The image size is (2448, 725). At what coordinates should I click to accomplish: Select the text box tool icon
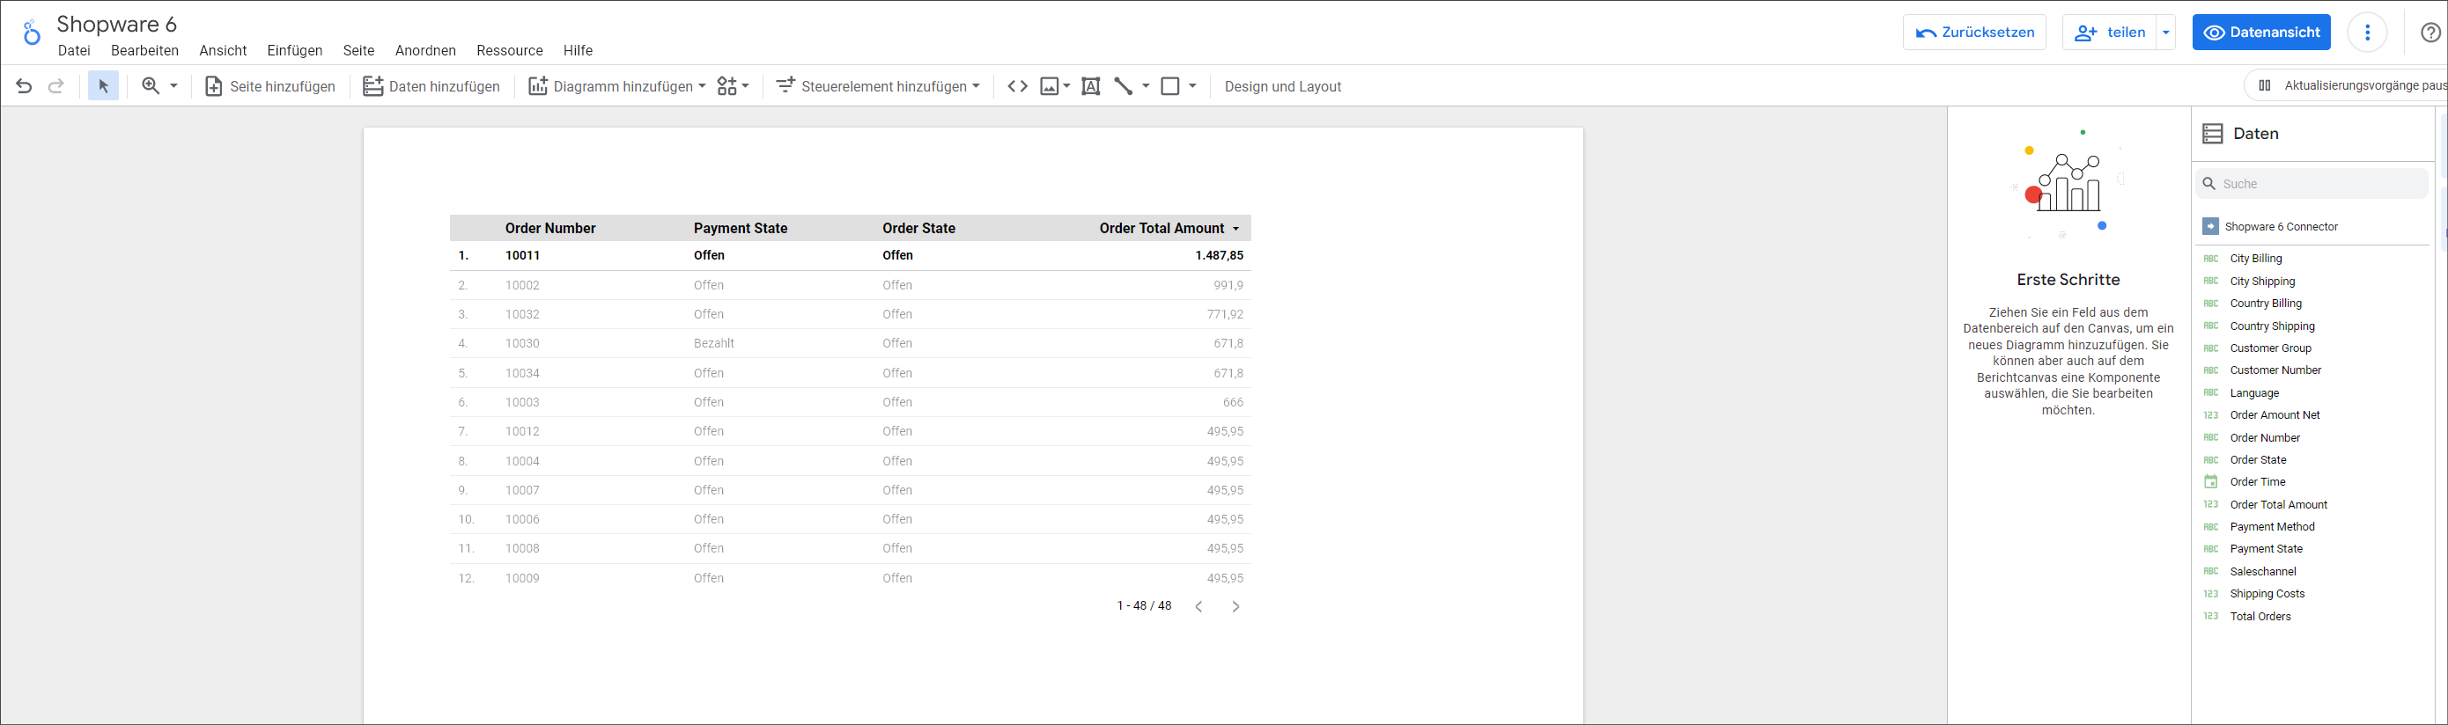1091,86
